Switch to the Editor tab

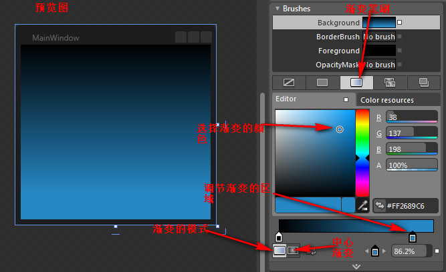[314, 99]
